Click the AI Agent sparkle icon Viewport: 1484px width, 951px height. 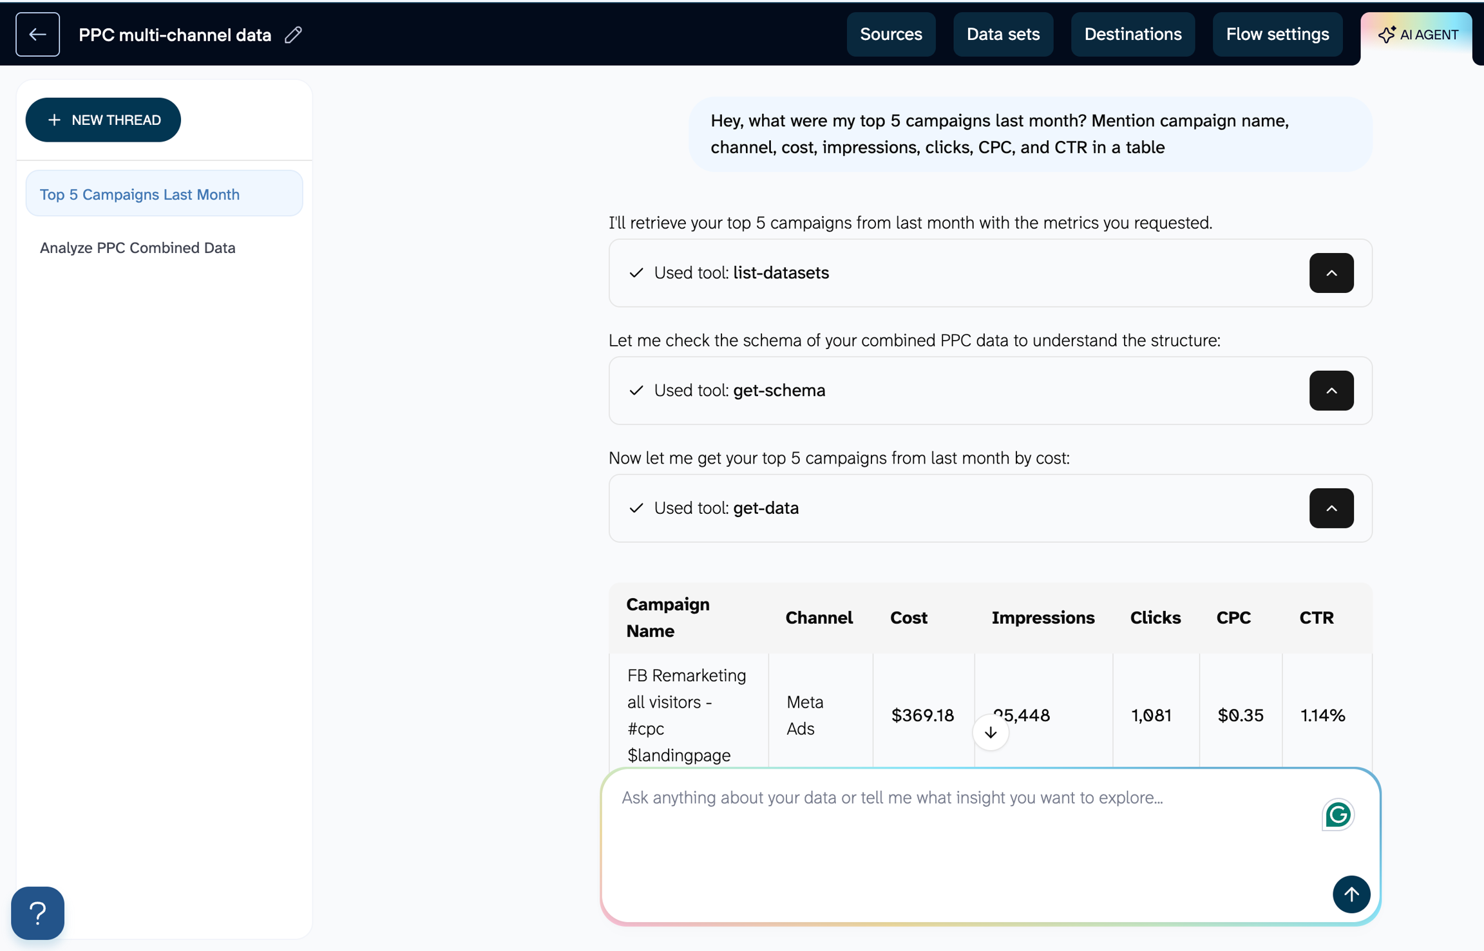pyautogui.click(x=1386, y=35)
